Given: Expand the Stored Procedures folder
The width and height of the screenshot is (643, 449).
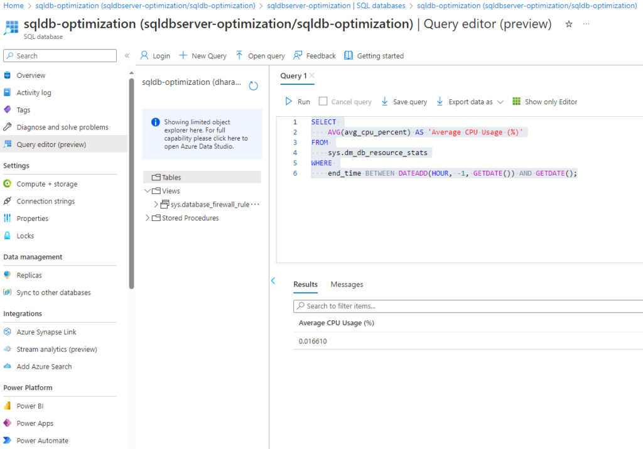Looking at the screenshot, I should coord(148,218).
